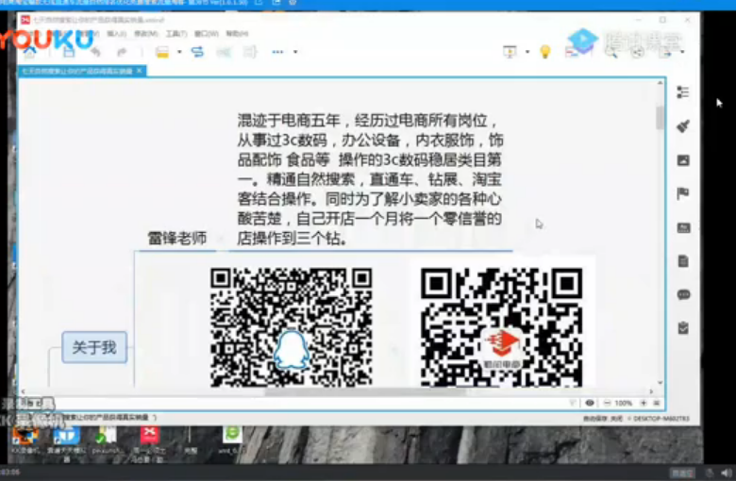Open the 修改 menu
This screenshot has width=736, height=481.
(146, 34)
